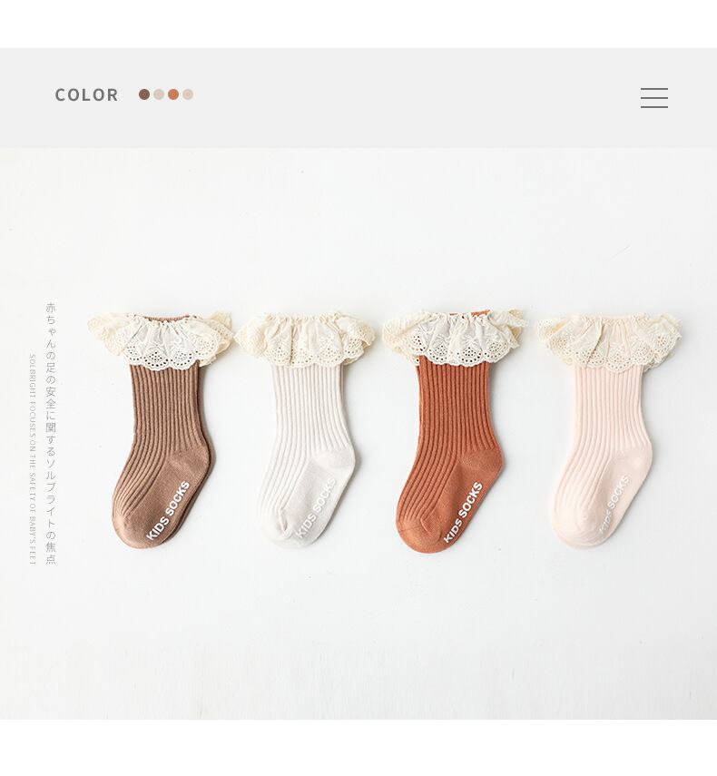
Task: Click KIDS SOCKS text on pink sock
Action: pyautogui.click(x=612, y=505)
